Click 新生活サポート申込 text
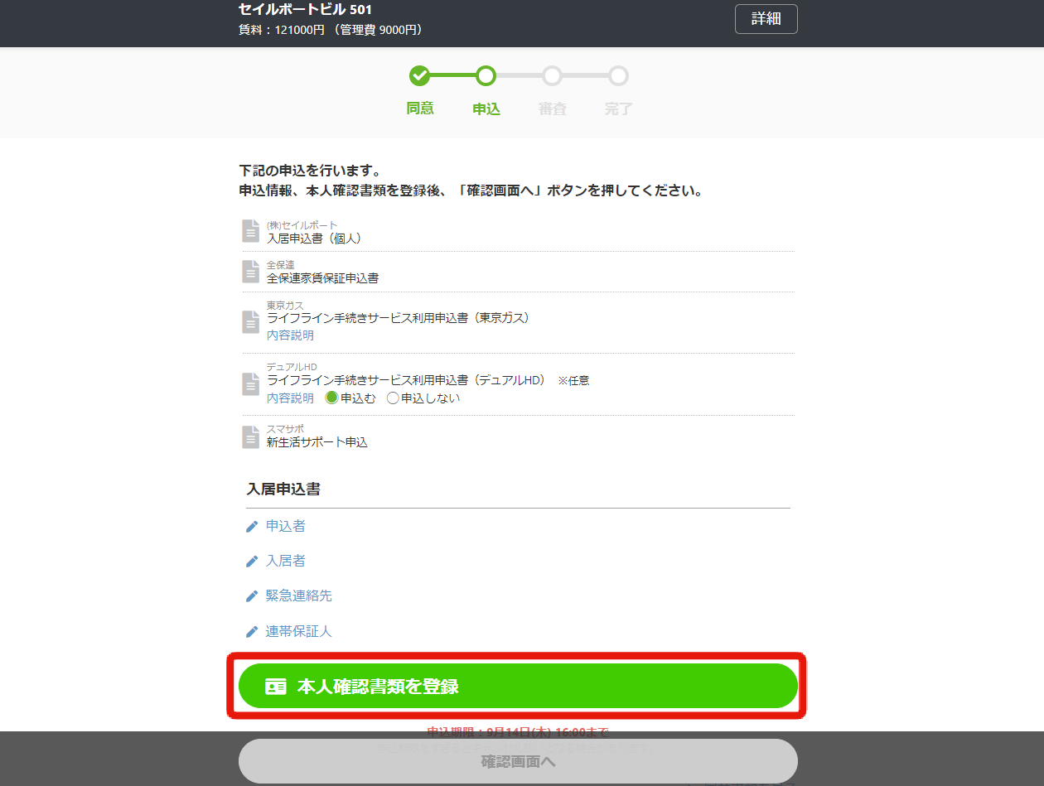 pyautogui.click(x=317, y=442)
